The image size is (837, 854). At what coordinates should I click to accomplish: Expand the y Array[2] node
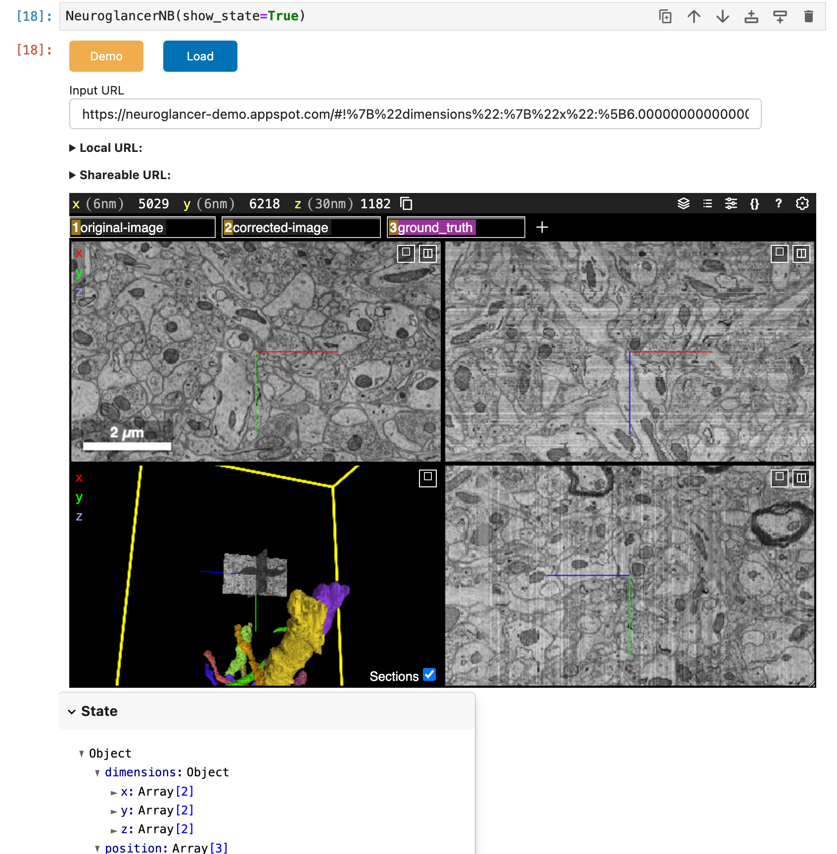(x=114, y=810)
